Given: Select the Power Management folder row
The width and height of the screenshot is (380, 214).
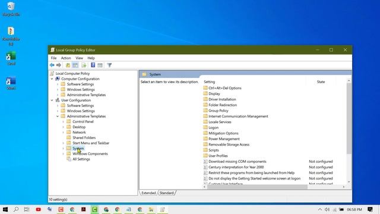Looking at the screenshot, I should [224, 139].
